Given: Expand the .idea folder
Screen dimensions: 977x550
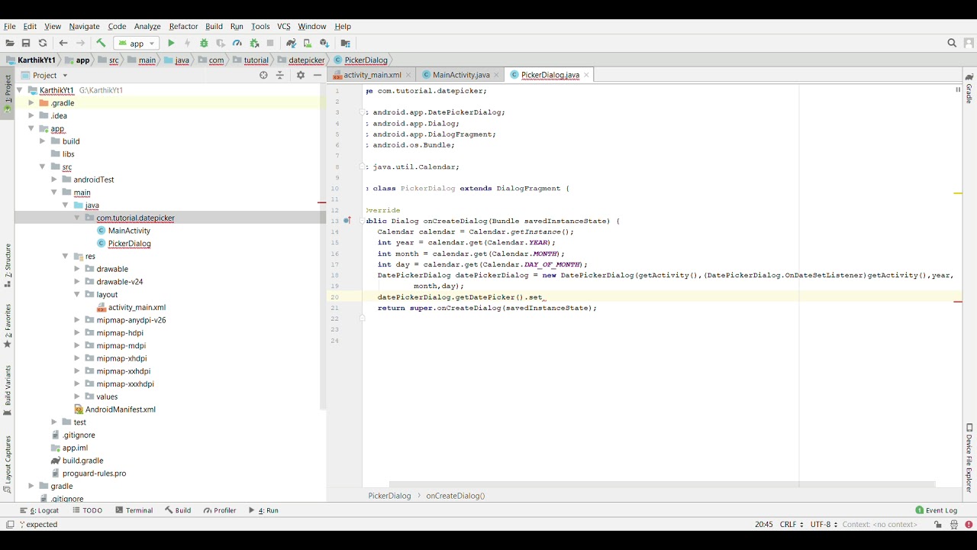Looking at the screenshot, I should (x=31, y=116).
